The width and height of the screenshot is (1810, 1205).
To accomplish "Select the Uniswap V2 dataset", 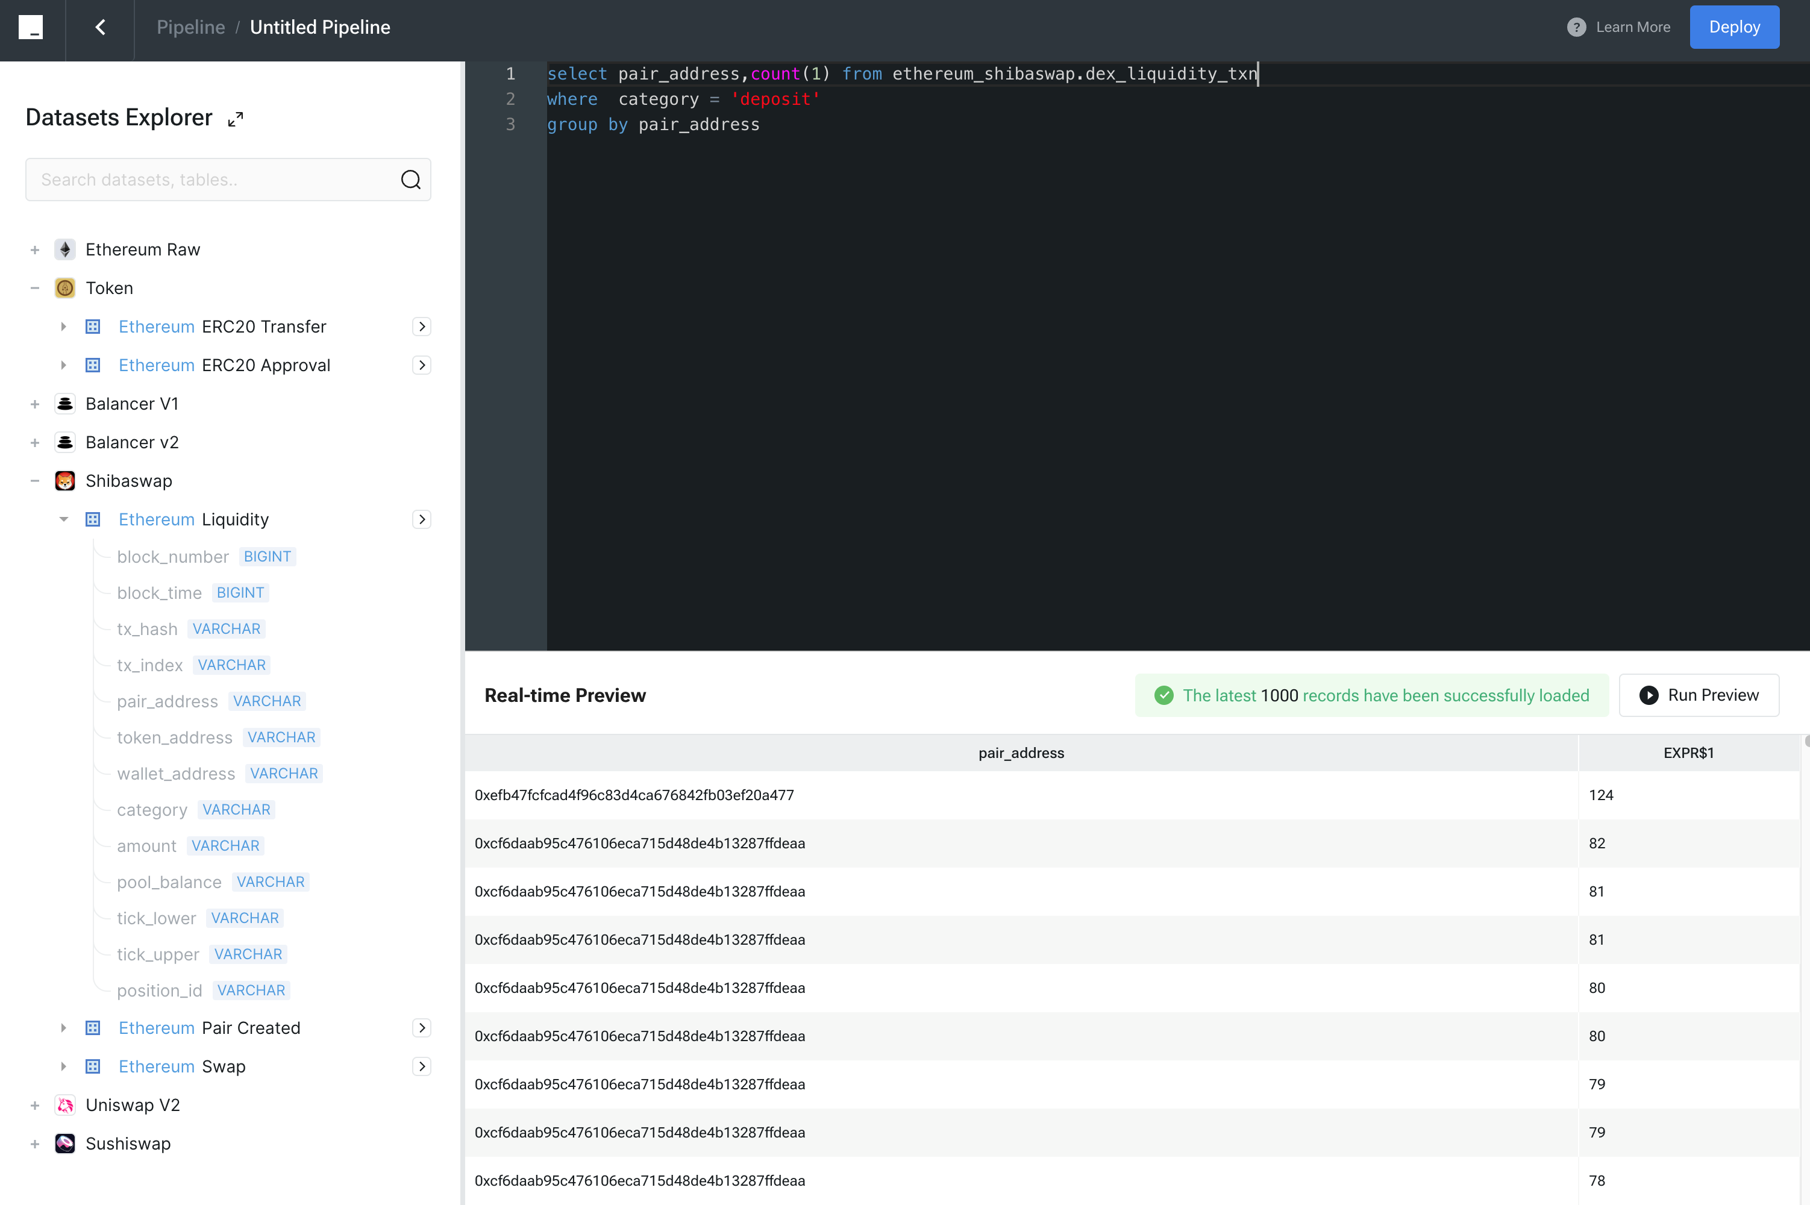I will click(132, 1105).
